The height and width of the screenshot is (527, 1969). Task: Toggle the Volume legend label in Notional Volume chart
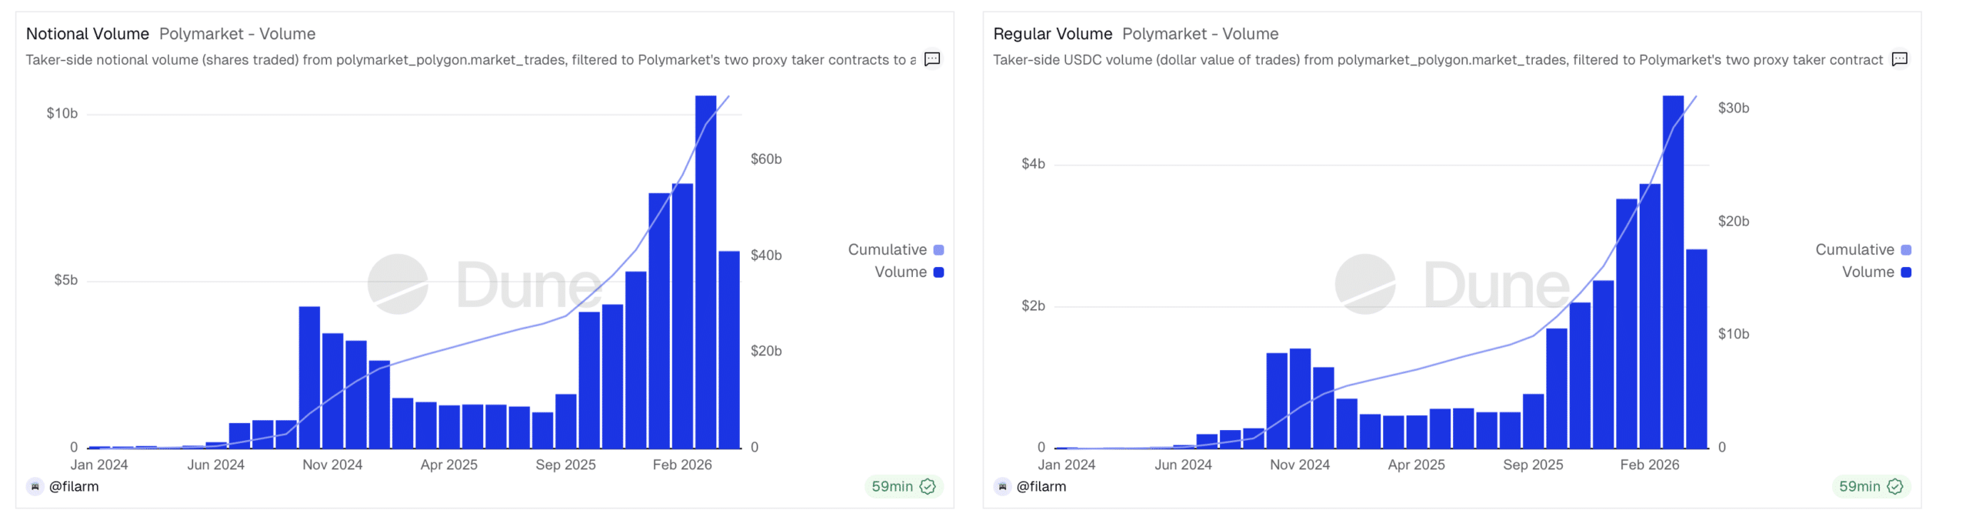(x=900, y=272)
